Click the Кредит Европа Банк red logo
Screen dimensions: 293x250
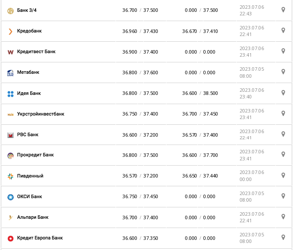(x=11, y=239)
